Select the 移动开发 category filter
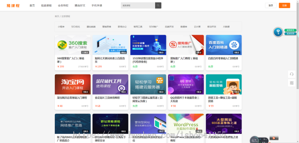299x143 pixels. (x=212, y=26)
